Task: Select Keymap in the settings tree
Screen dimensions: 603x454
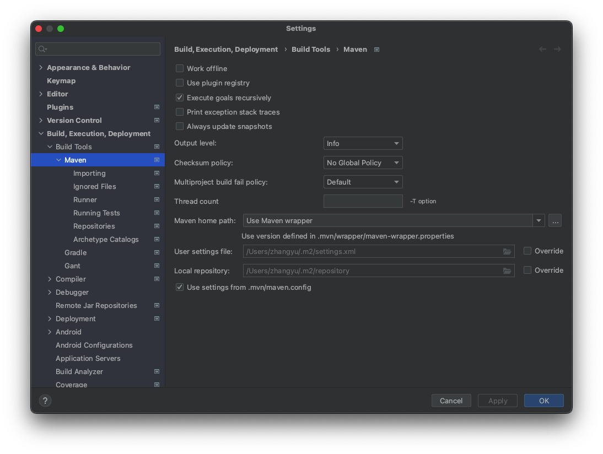Action: pyautogui.click(x=61, y=81)
